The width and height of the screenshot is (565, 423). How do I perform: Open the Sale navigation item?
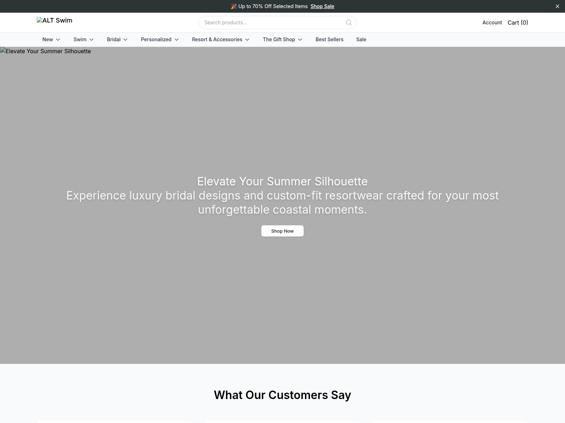point(361,39)
